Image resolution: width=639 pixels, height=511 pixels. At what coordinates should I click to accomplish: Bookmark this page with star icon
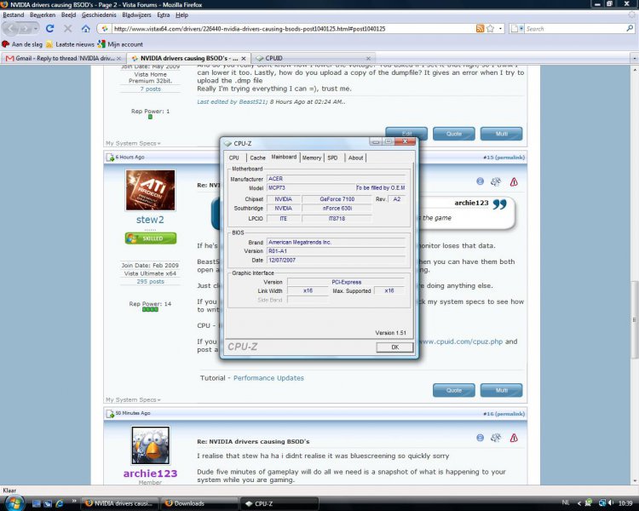pos(491,28)
